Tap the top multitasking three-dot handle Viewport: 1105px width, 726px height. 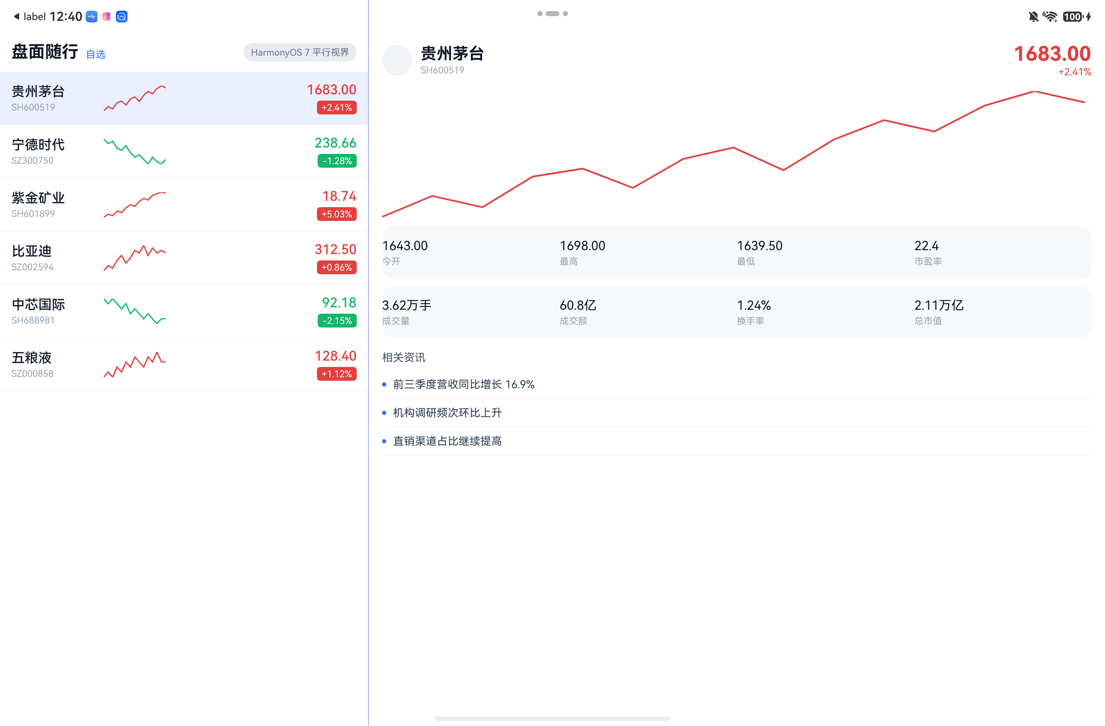(552, 13)
